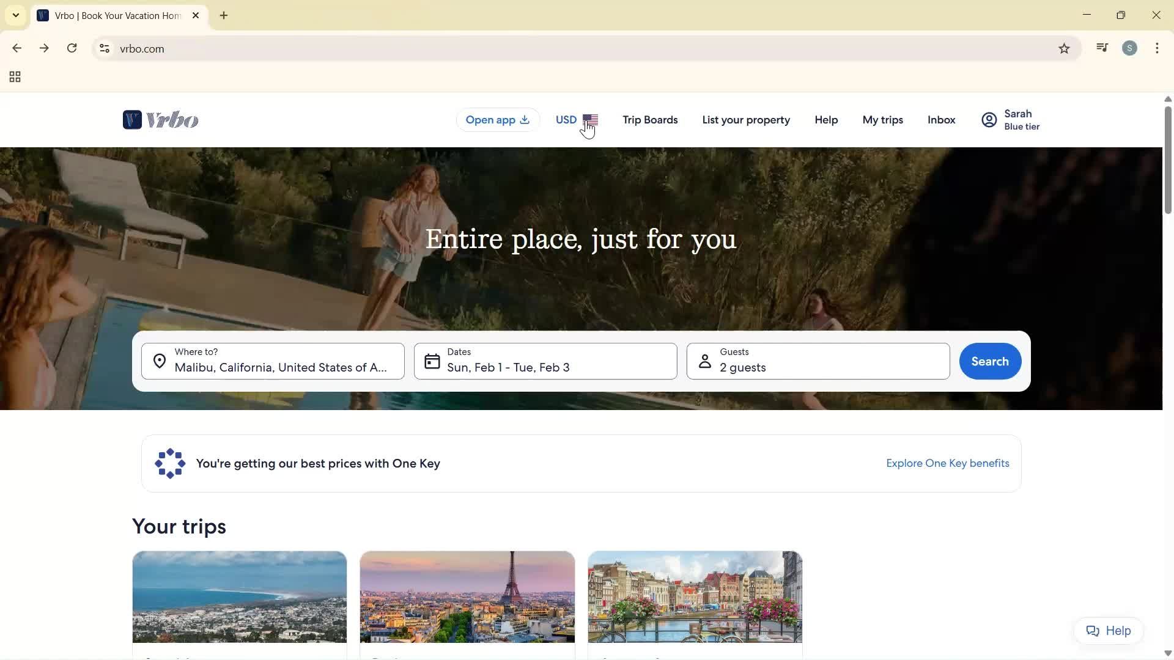The width and height of the screenshot is (1174, 660).
Task: Click the location pin in the destination field
Action: point(159,361)
